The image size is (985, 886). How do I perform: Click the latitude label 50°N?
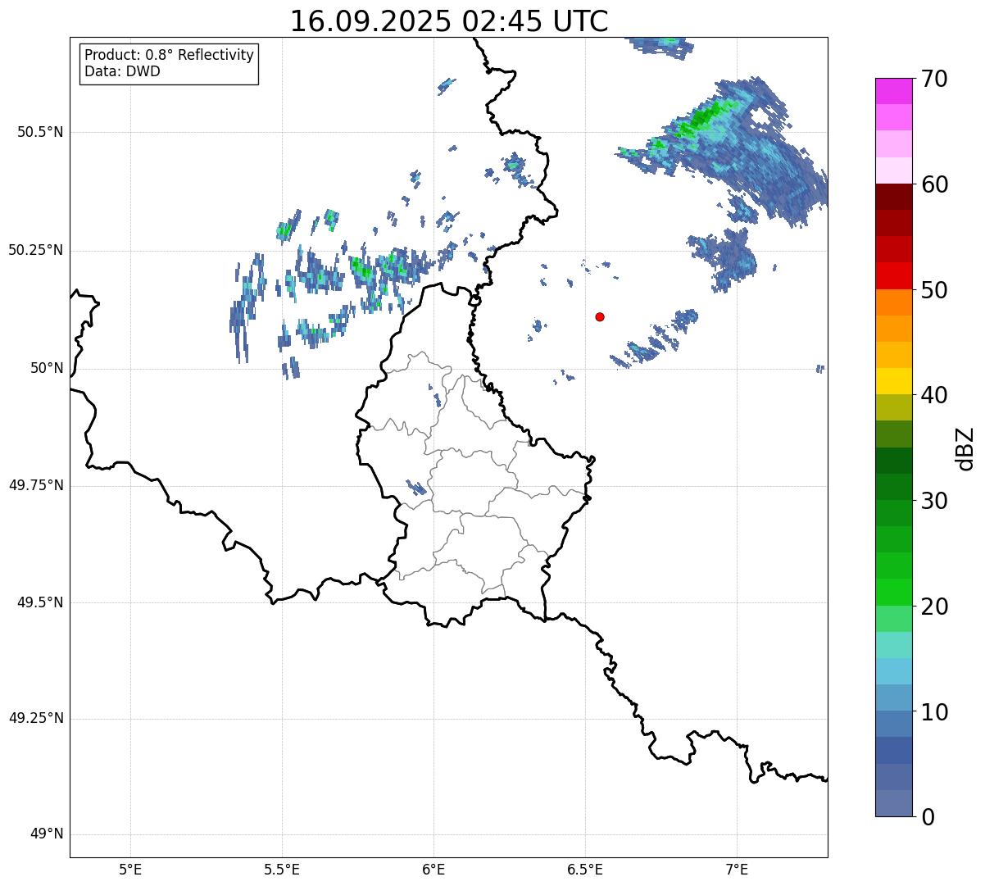pyautogui.click(x=47, y=369)
